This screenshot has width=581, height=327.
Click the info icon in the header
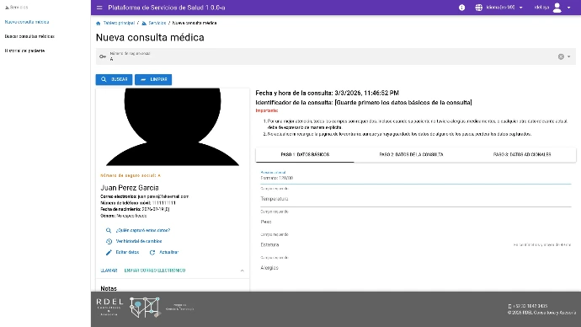(461, 8)
